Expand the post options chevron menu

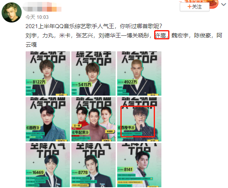(x=223, y=4)
